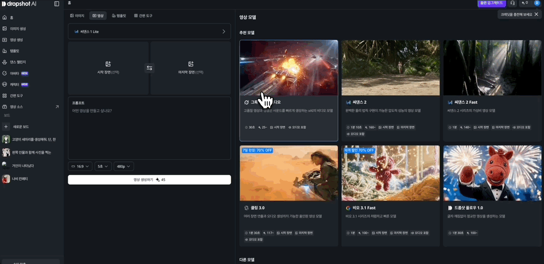Image resolution: width=544 pixels, height=264 pixels.
Task: Open 댄스 챌린지 from the sidebar
Action: (x=18, y=62)
